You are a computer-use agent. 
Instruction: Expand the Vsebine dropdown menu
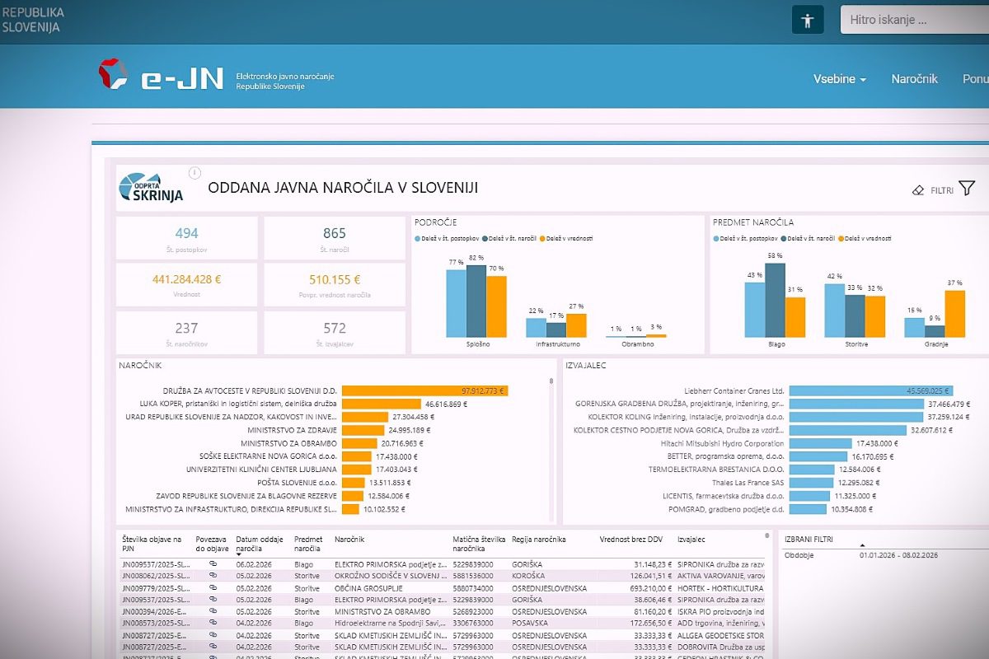[839, 79]
